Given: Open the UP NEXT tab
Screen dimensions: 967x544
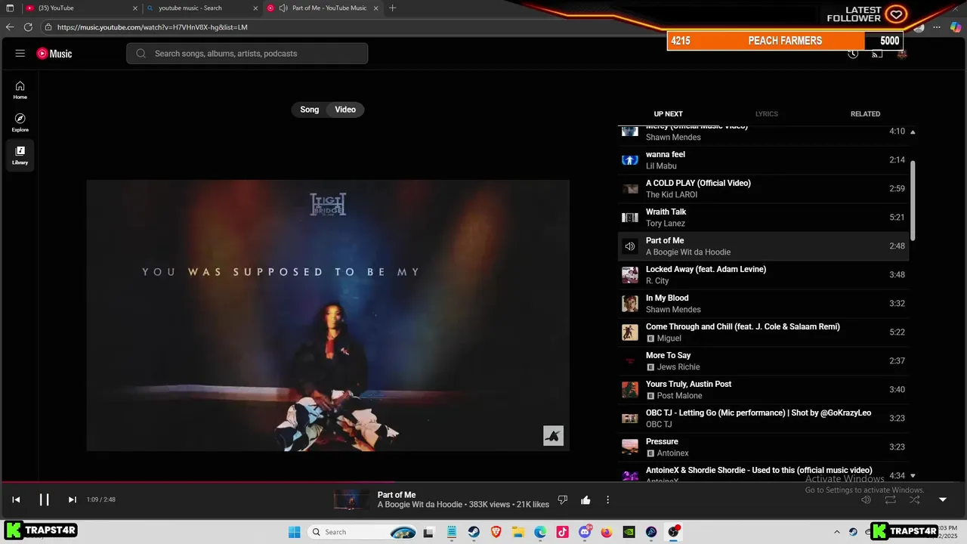Looking at the screenshot, I should pos(668,114).
